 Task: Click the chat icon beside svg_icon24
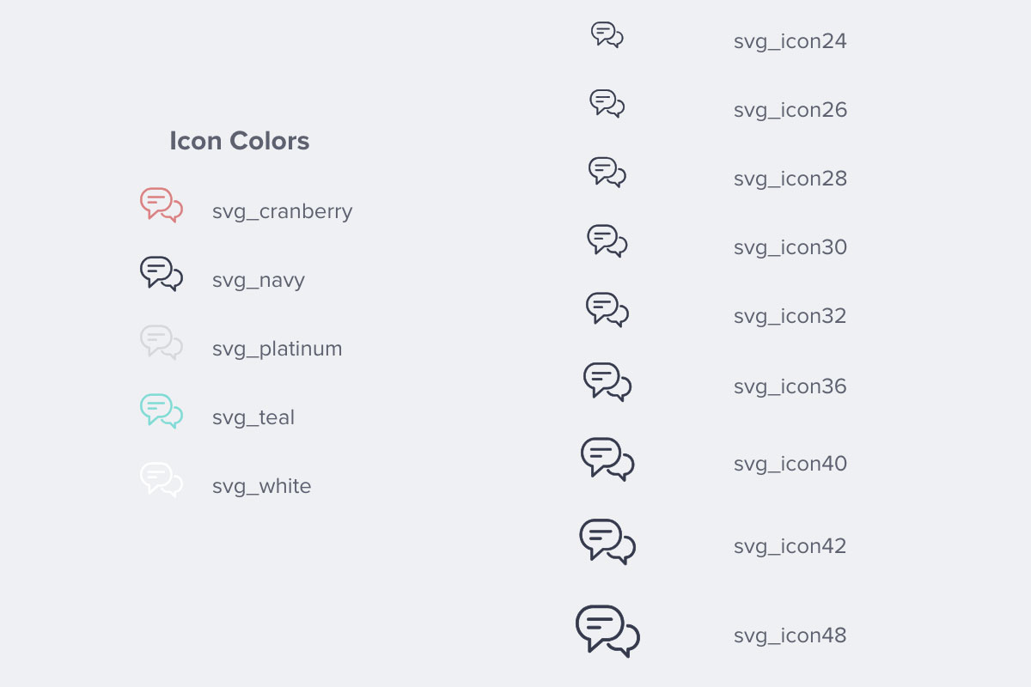(607, 35)
